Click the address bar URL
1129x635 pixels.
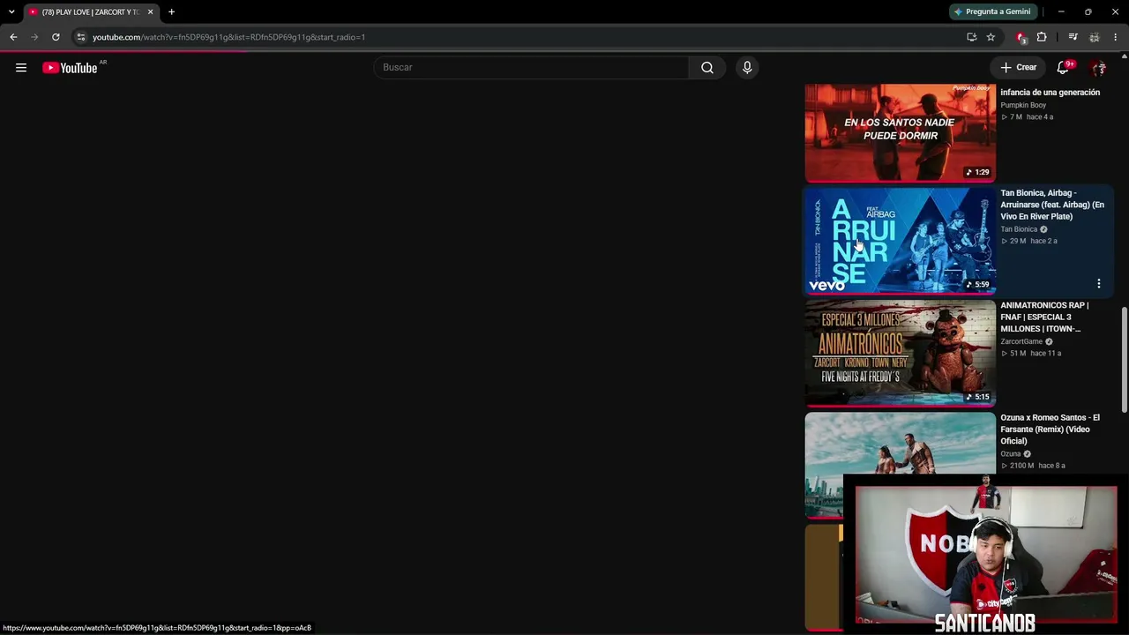tap(228, 37)
